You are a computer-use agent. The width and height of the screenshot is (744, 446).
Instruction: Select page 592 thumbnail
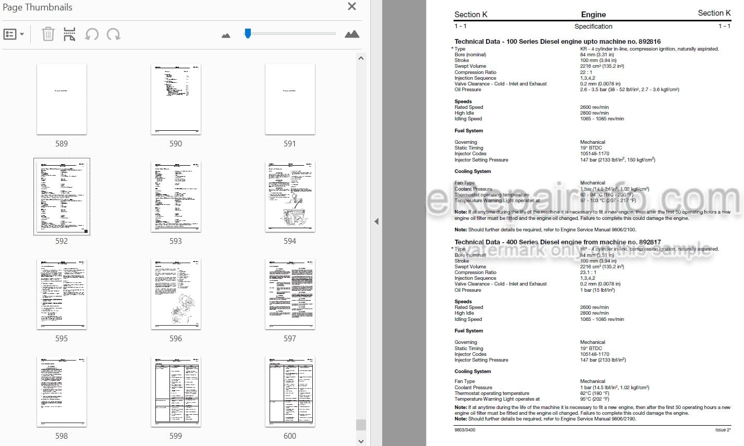62,197
